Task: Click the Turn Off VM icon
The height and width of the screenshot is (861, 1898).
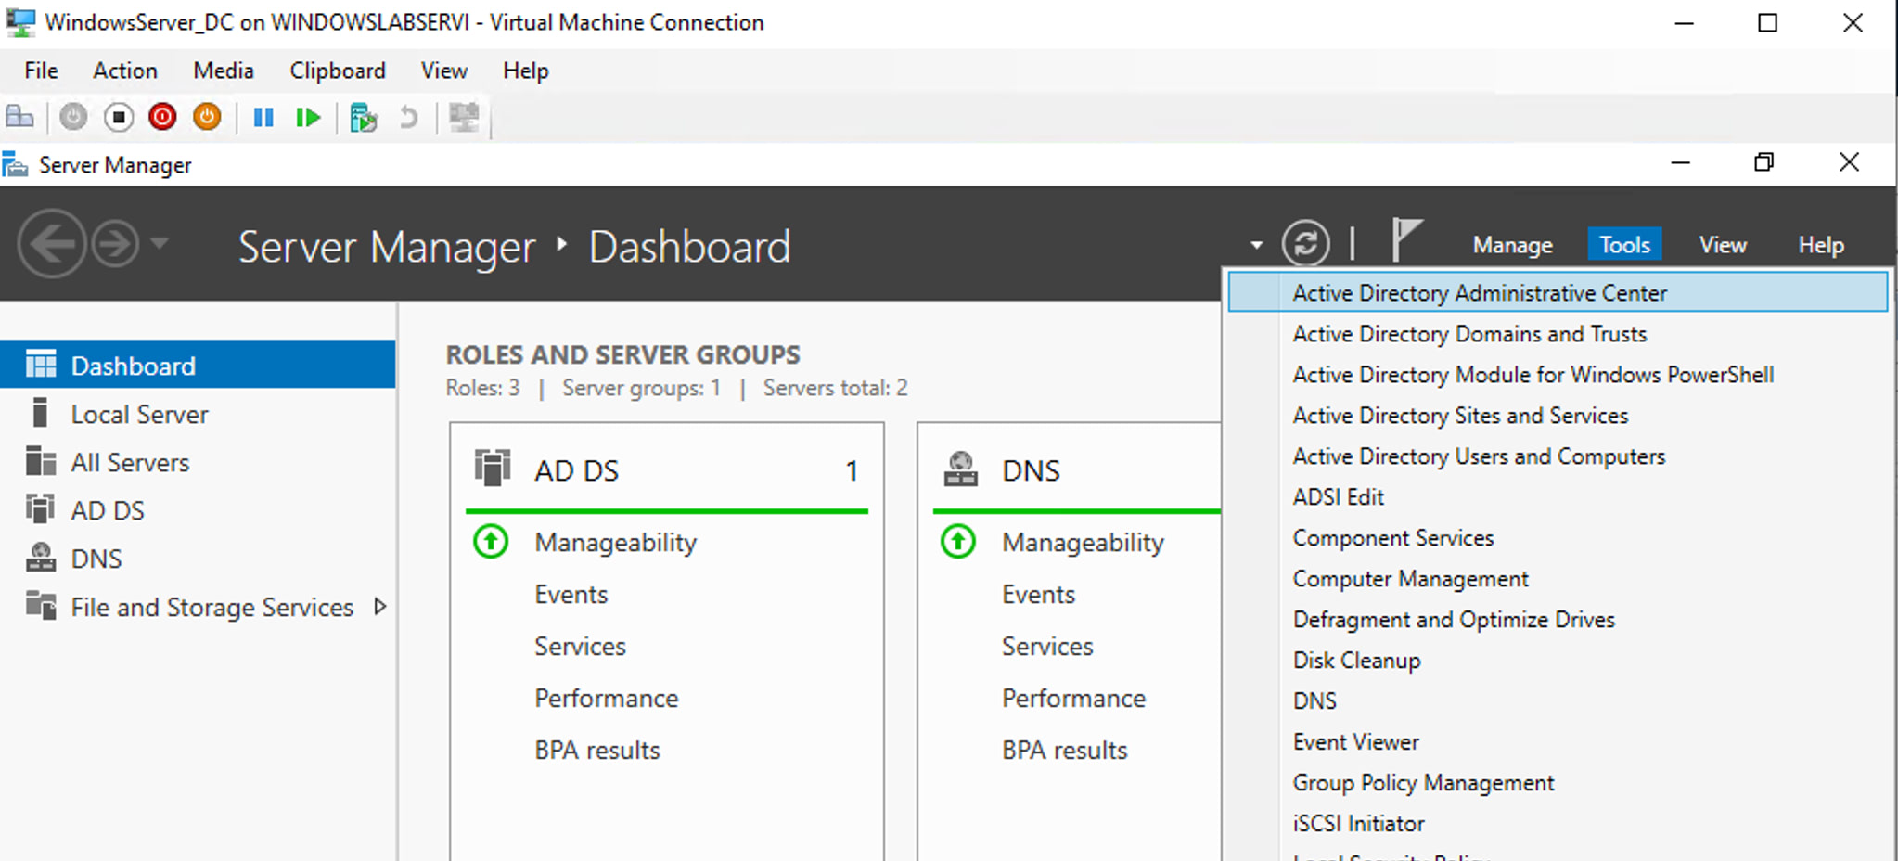Action: pos(118,117)
